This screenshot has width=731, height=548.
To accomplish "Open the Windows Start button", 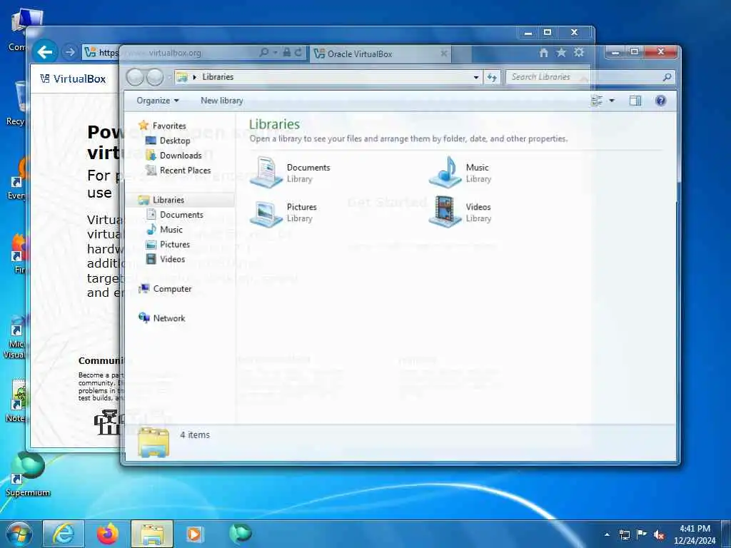I will tap(18, 534).
